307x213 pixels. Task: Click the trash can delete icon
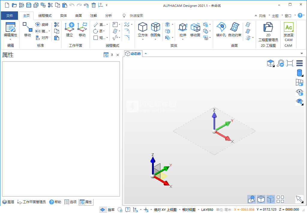tap(94, 5)
